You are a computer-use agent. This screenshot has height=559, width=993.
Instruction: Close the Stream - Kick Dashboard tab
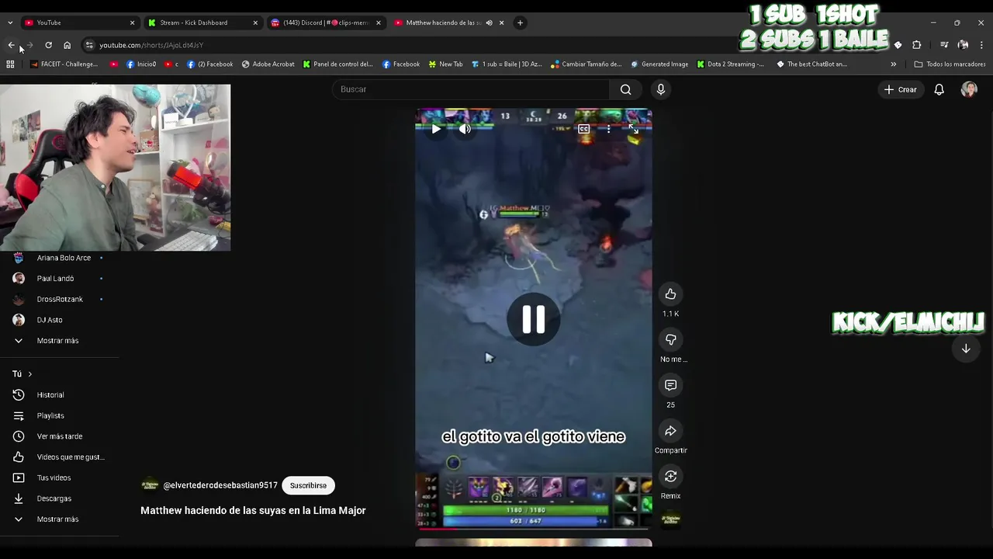pos(255,23)
